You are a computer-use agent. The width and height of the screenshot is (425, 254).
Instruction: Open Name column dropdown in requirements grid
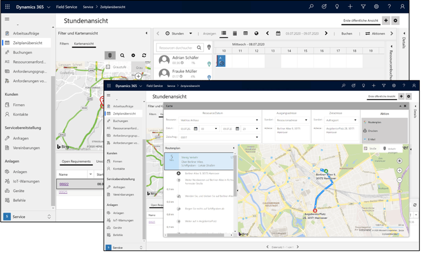point(91,174)
